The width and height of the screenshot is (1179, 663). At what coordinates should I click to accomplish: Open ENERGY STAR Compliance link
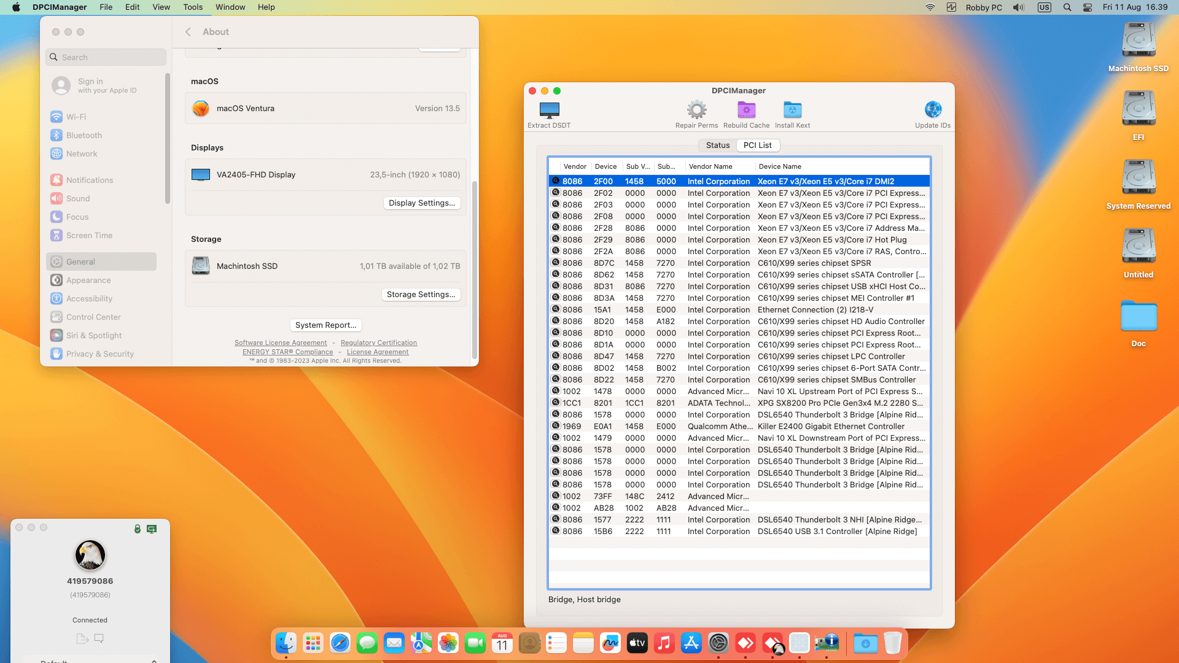click(287, 352)
